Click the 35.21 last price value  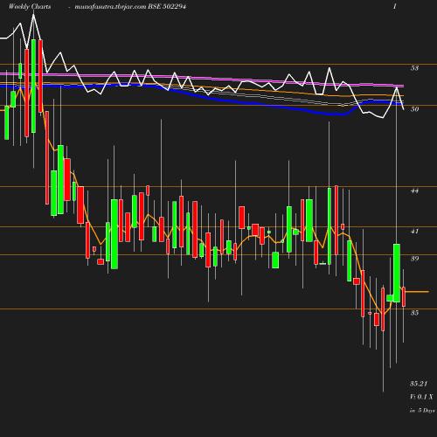[419, 384]
